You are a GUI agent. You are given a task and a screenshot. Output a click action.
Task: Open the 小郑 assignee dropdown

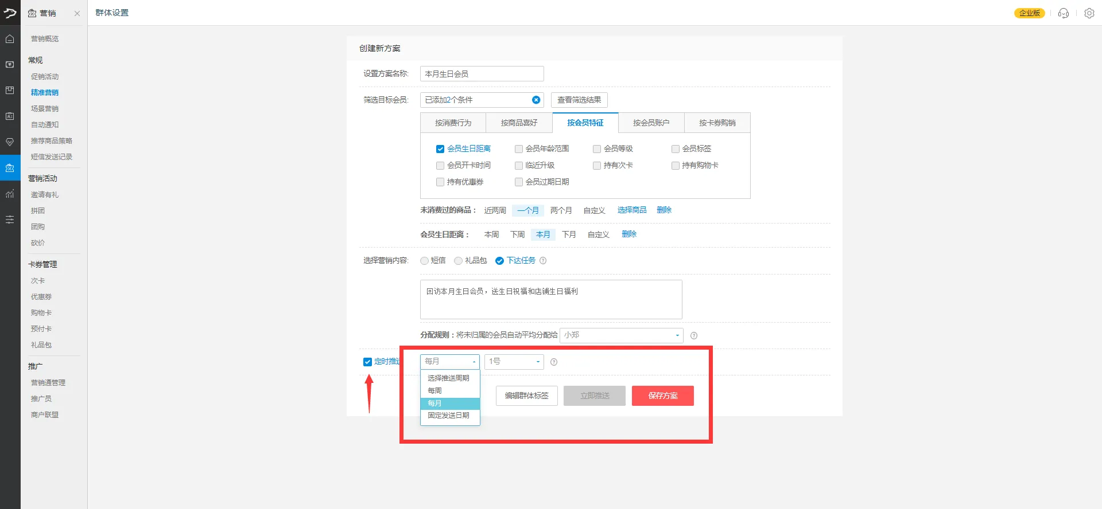(621, 335)
